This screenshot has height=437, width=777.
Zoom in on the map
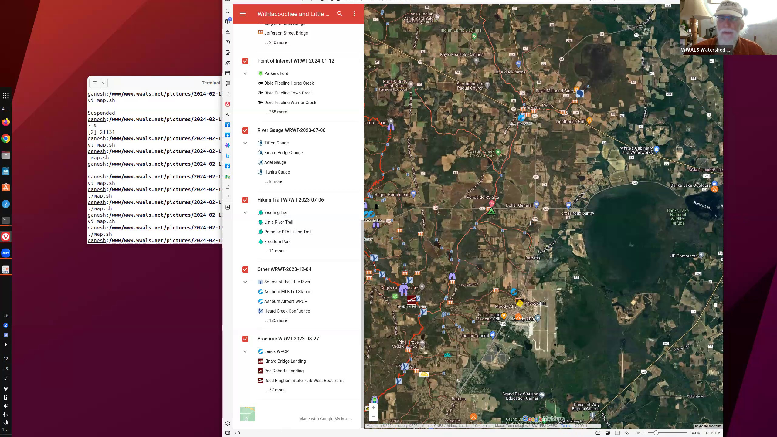(x=373, y=408)
